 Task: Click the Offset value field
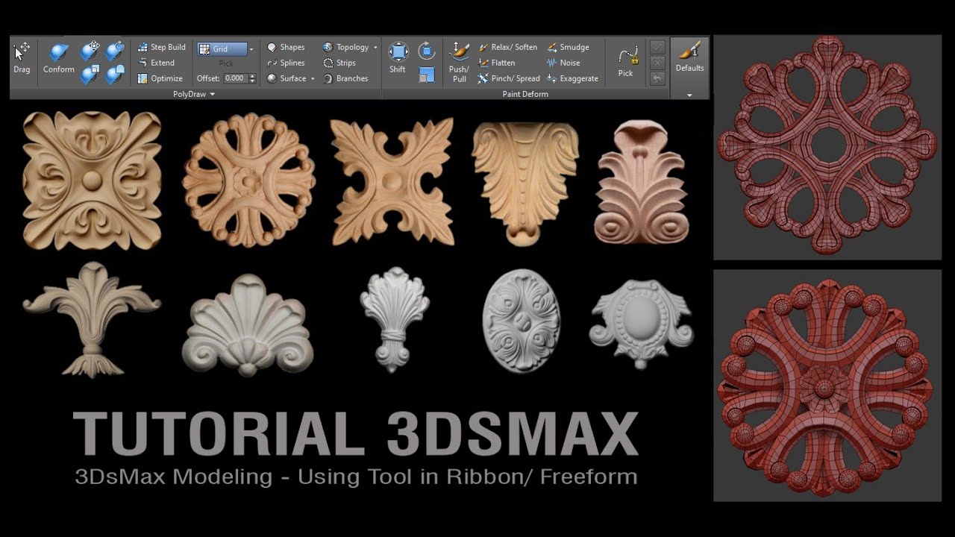235,78
